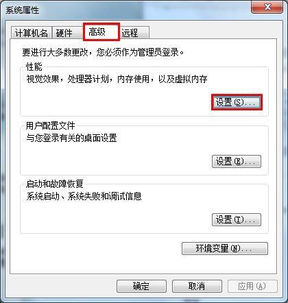Go to the 远程 tab
Screen dimensions: 288x303
point(135,33)
